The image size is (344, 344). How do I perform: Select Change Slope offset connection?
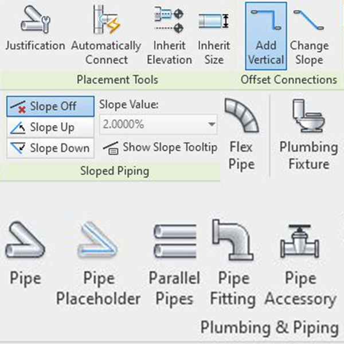(309, 35)
